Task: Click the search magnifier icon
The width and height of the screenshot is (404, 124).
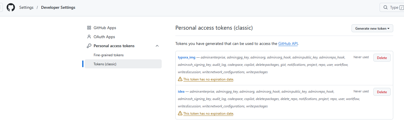Action: click(x=386, y=8)
